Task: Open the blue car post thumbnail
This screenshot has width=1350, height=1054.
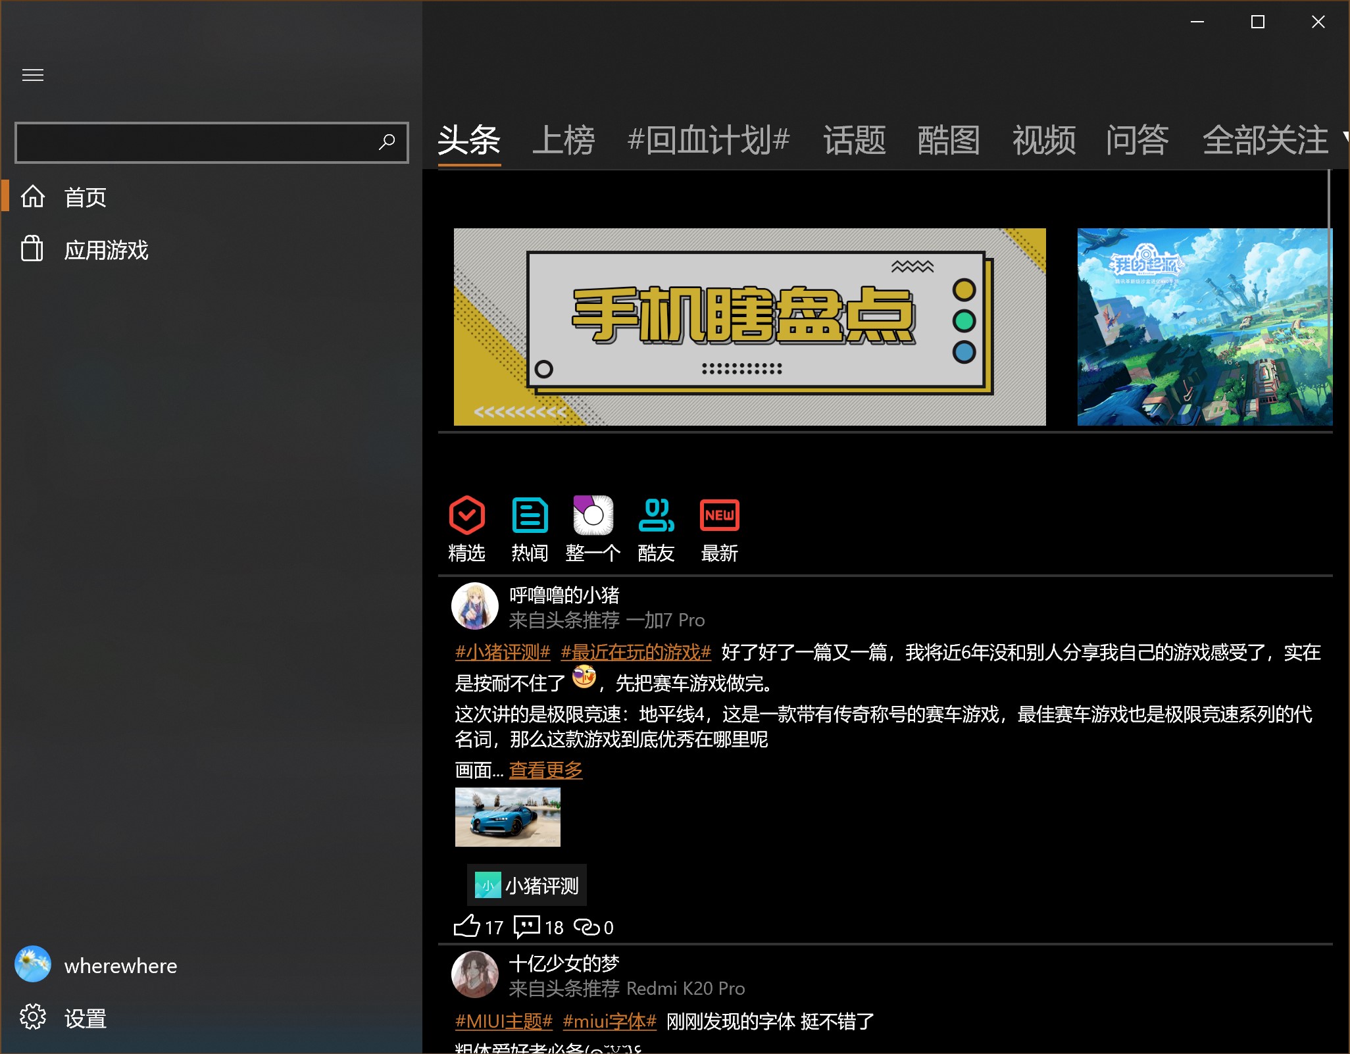Action: coord(507,816)
